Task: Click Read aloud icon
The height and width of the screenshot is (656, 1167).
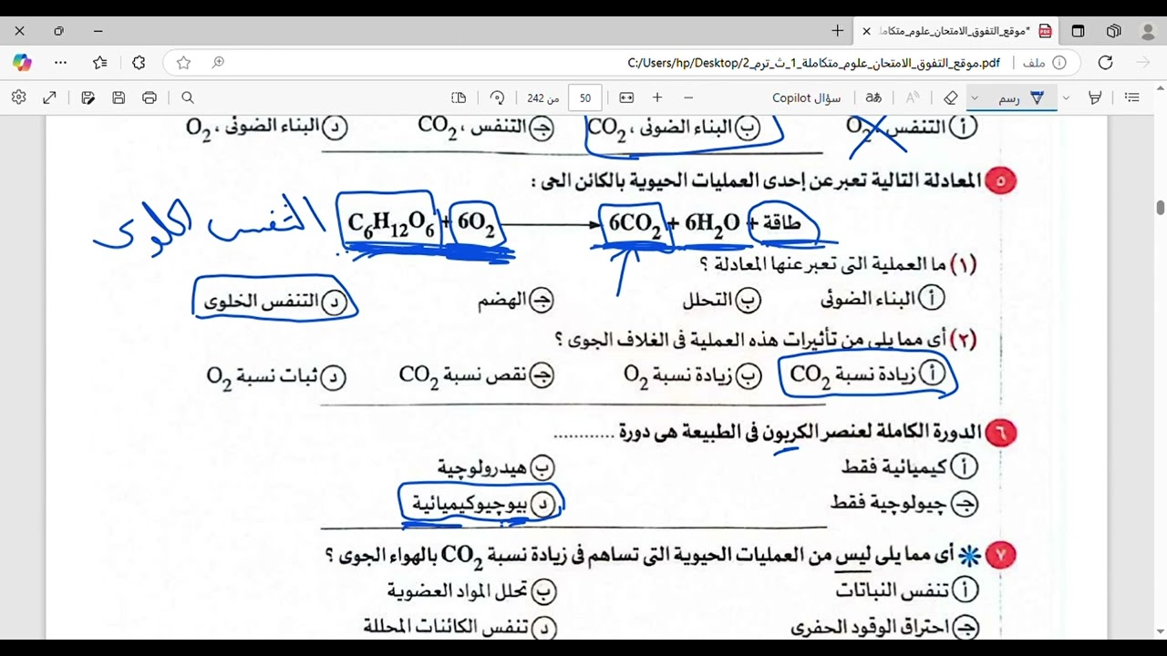Action: (912, 97)
